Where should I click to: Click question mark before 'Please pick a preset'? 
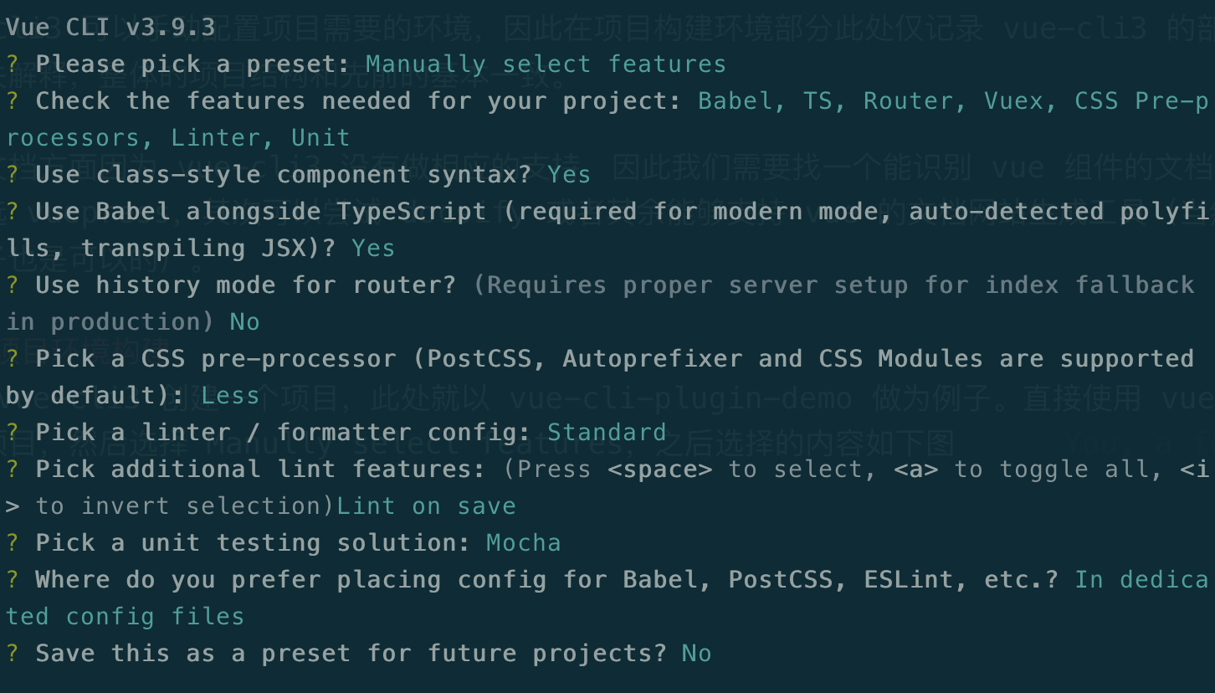[13, 64]
